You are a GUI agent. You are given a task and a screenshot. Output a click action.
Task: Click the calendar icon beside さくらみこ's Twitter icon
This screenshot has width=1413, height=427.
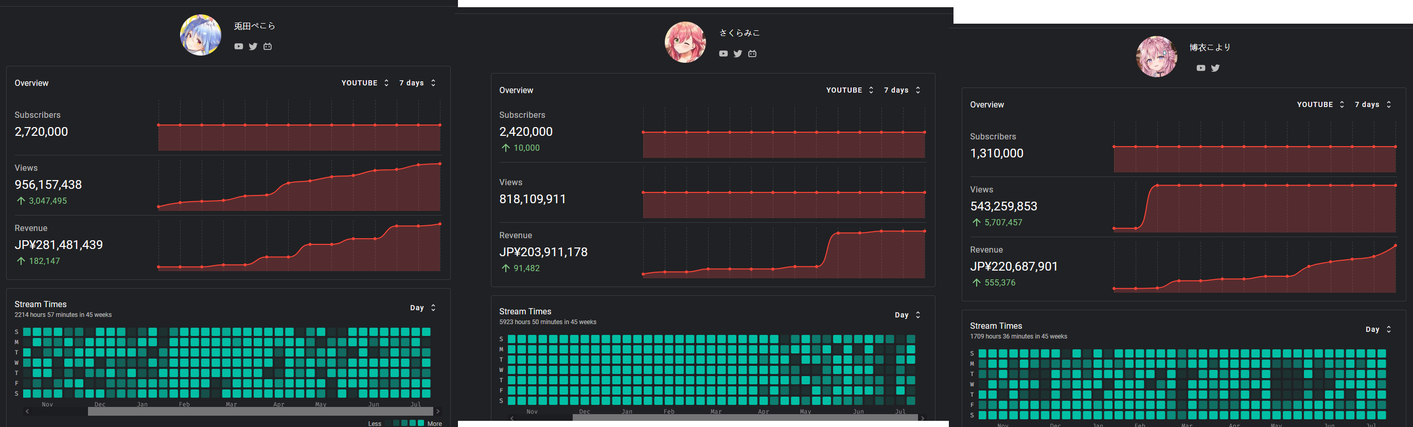pos(753,54)
